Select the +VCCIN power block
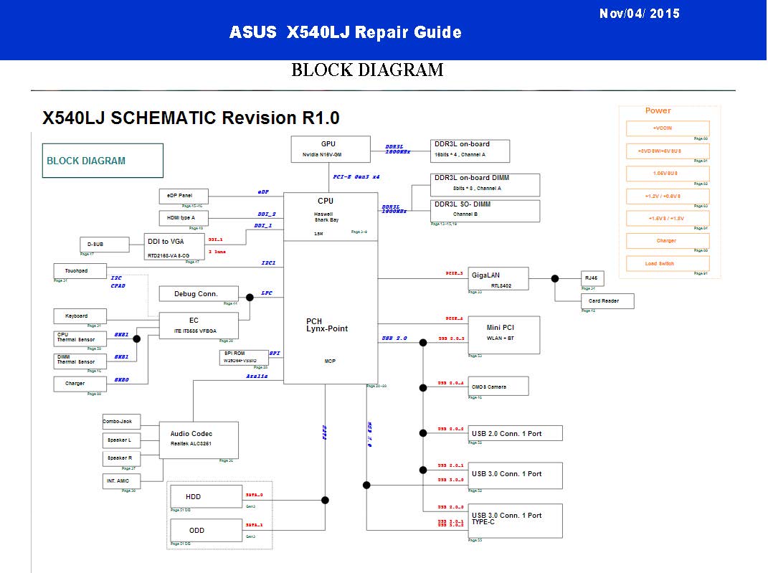 668,128
